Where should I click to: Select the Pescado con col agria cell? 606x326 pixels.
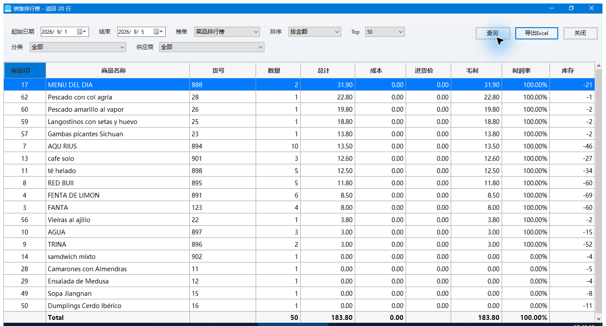coord(118,97)
